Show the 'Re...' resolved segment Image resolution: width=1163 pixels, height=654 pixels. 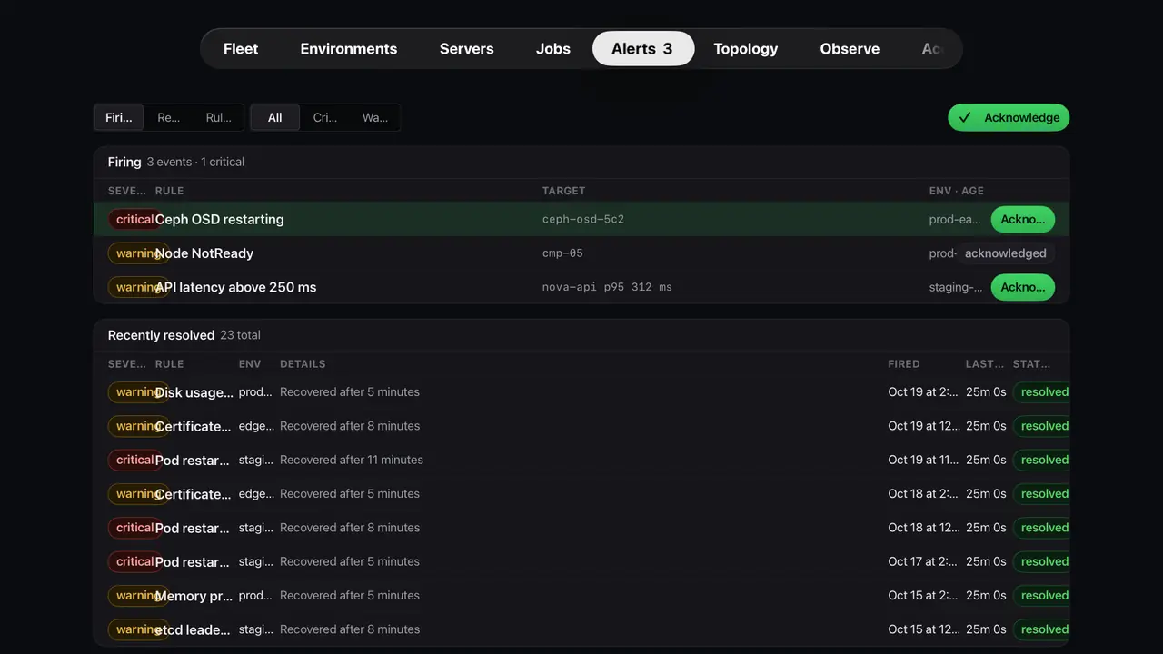pyautogui.click(x=169, y=117)
